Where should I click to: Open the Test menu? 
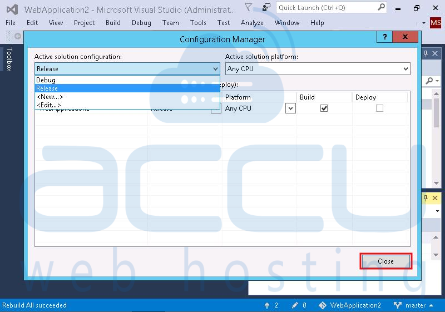[224, 23]
